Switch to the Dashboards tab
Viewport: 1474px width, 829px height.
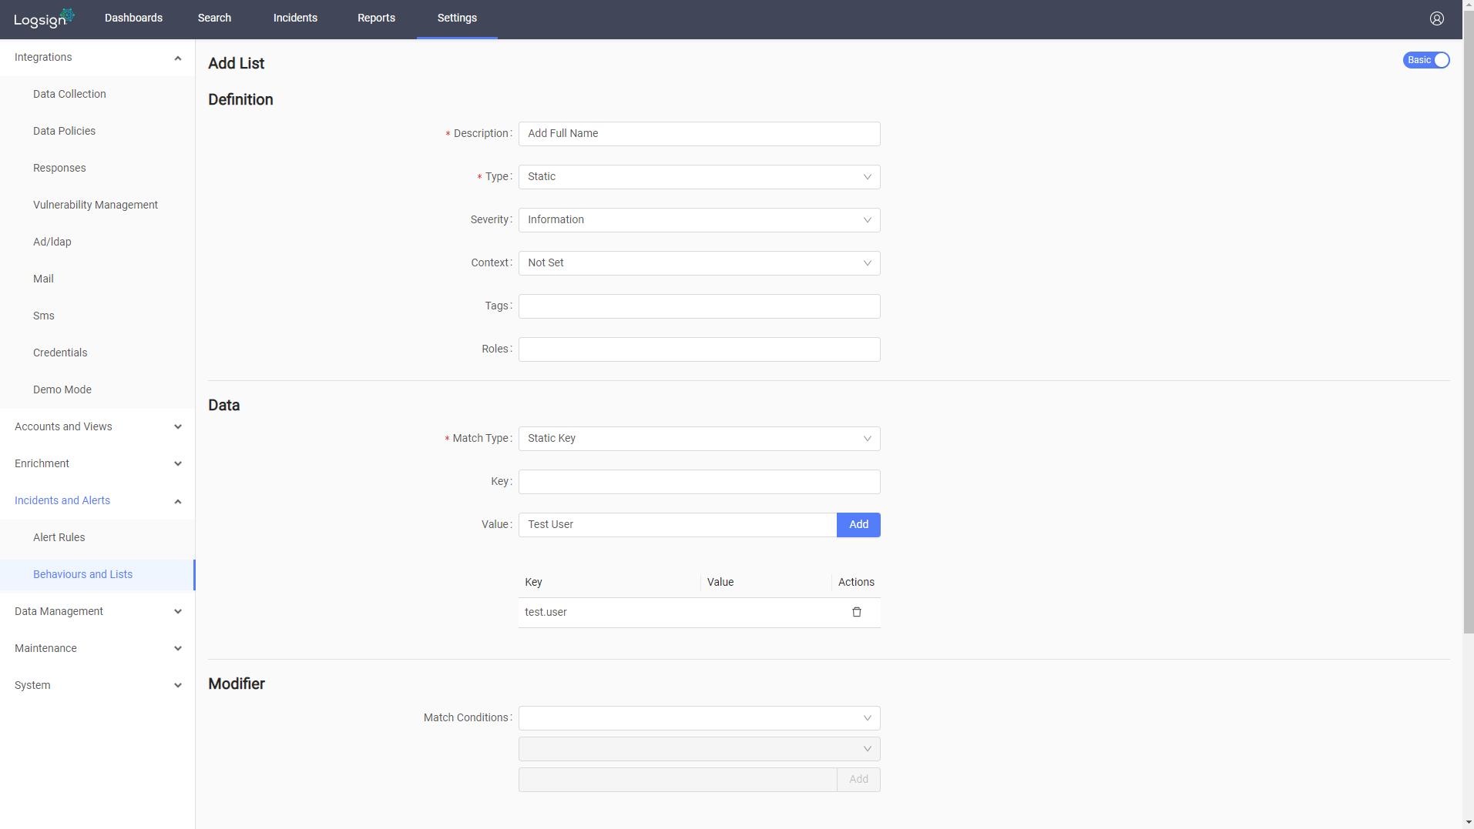(x=133, y=18)
